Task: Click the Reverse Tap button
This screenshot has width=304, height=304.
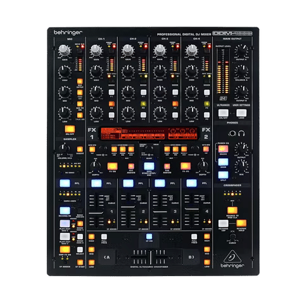Action: coord(224,224)
